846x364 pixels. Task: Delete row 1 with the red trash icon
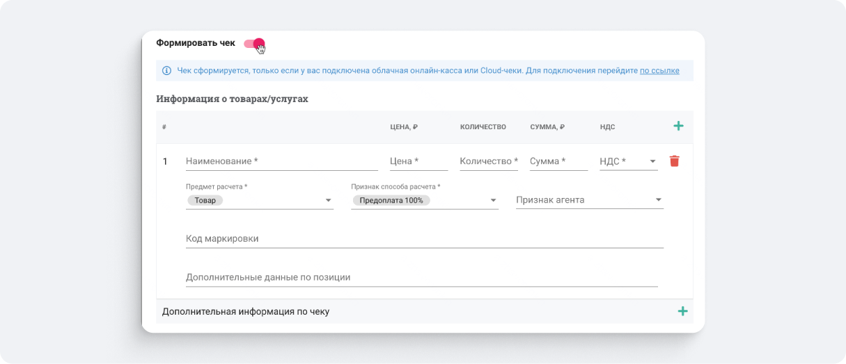coord(674,161)
